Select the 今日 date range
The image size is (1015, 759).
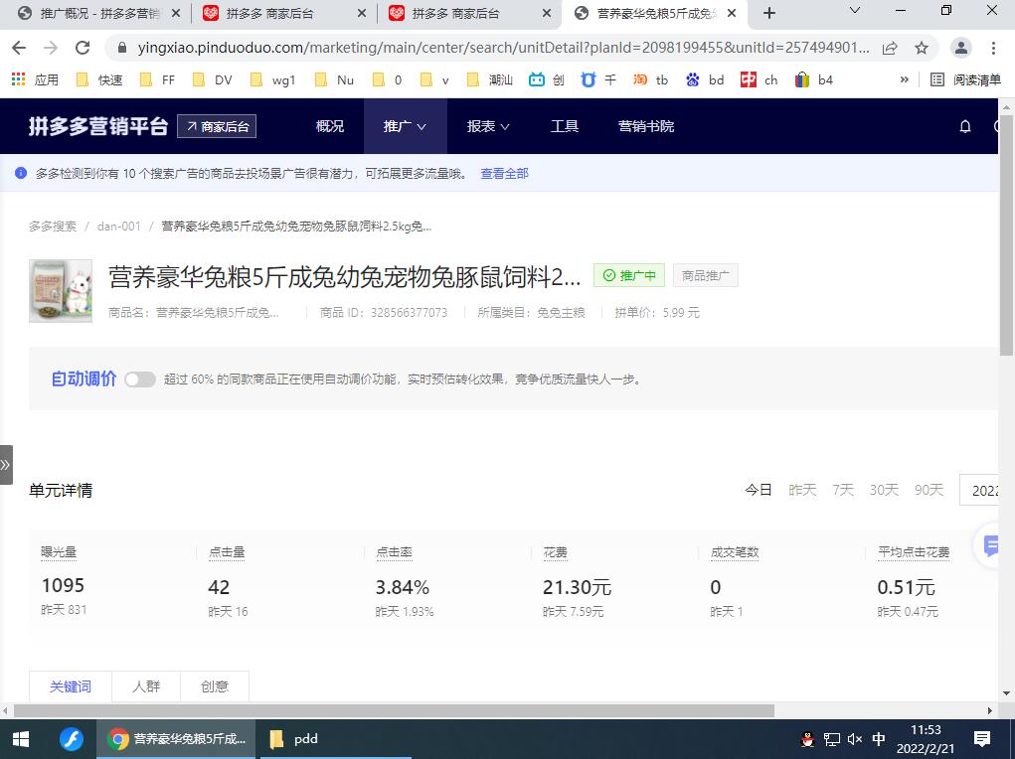758,490
